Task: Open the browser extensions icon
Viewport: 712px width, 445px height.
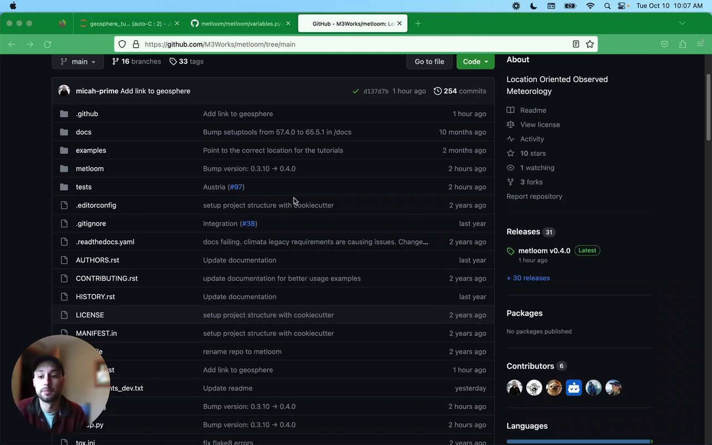Action: pyautogui.click(x=683, y=44)
